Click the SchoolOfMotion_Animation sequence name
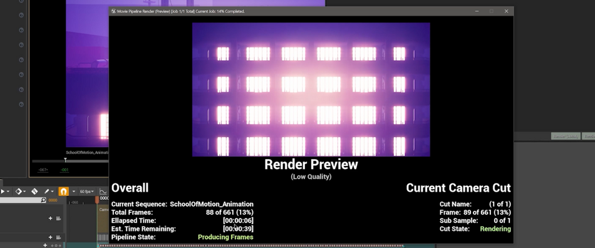595x248 pixels. click(x=211, y=204)
